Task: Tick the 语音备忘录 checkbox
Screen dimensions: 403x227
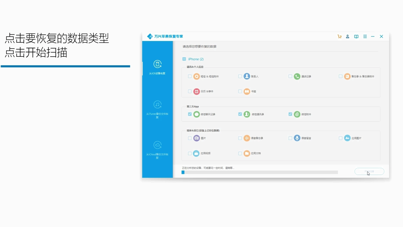Action: 240,138
